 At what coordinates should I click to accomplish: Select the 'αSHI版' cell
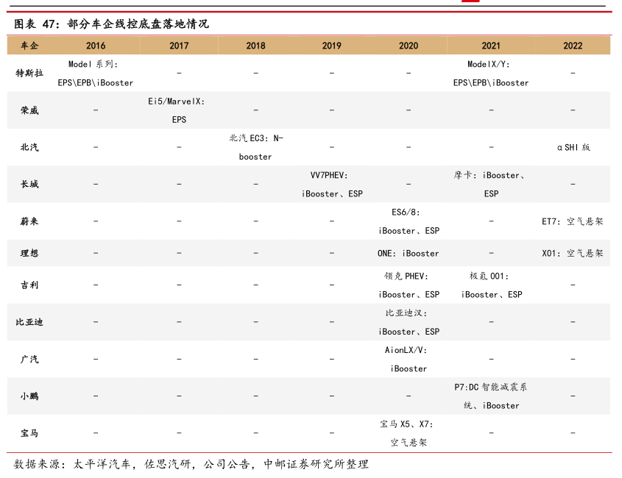pos(573,147)
